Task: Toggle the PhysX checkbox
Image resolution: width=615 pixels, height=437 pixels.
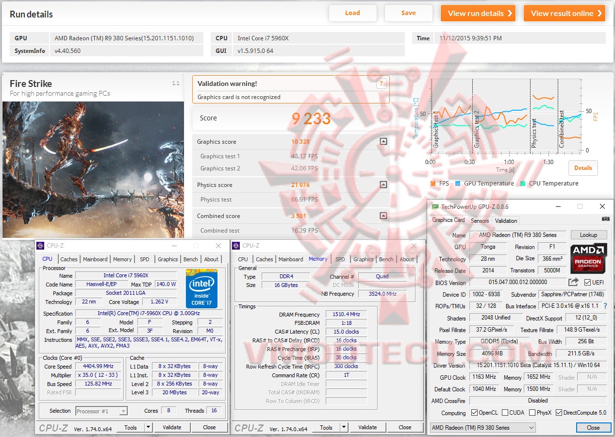Action: (x=532, y=413)
